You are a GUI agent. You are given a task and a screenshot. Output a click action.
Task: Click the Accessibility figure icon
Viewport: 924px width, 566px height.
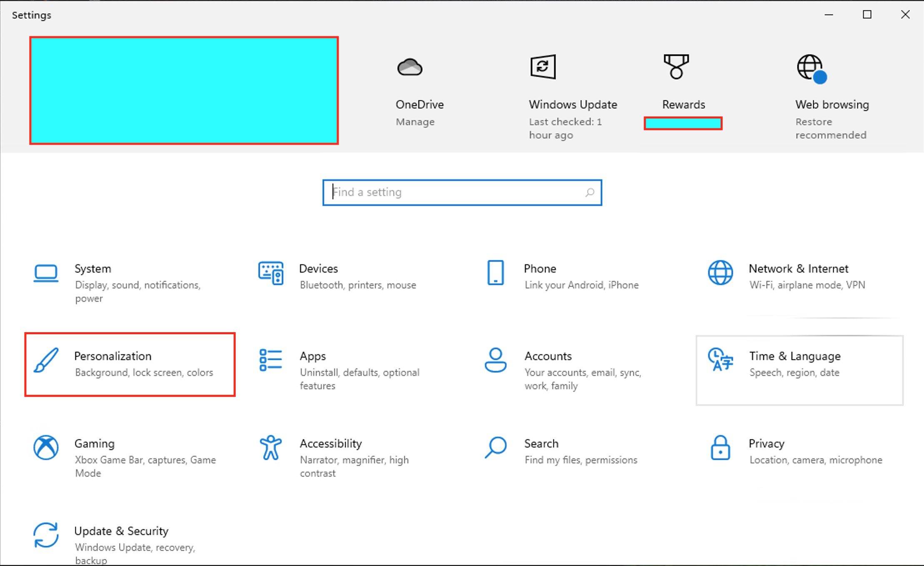(x=271, y=448)
